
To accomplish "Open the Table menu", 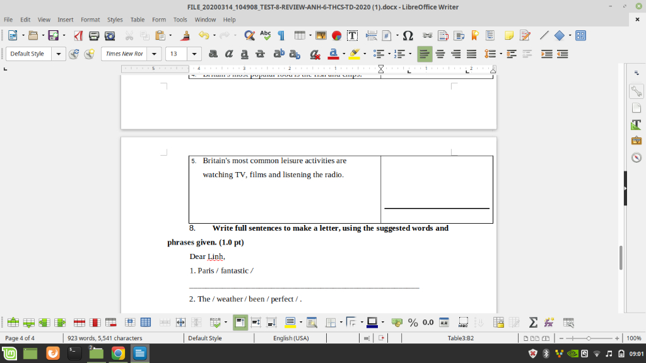I will pyautogui.click(x=137, y=20).
